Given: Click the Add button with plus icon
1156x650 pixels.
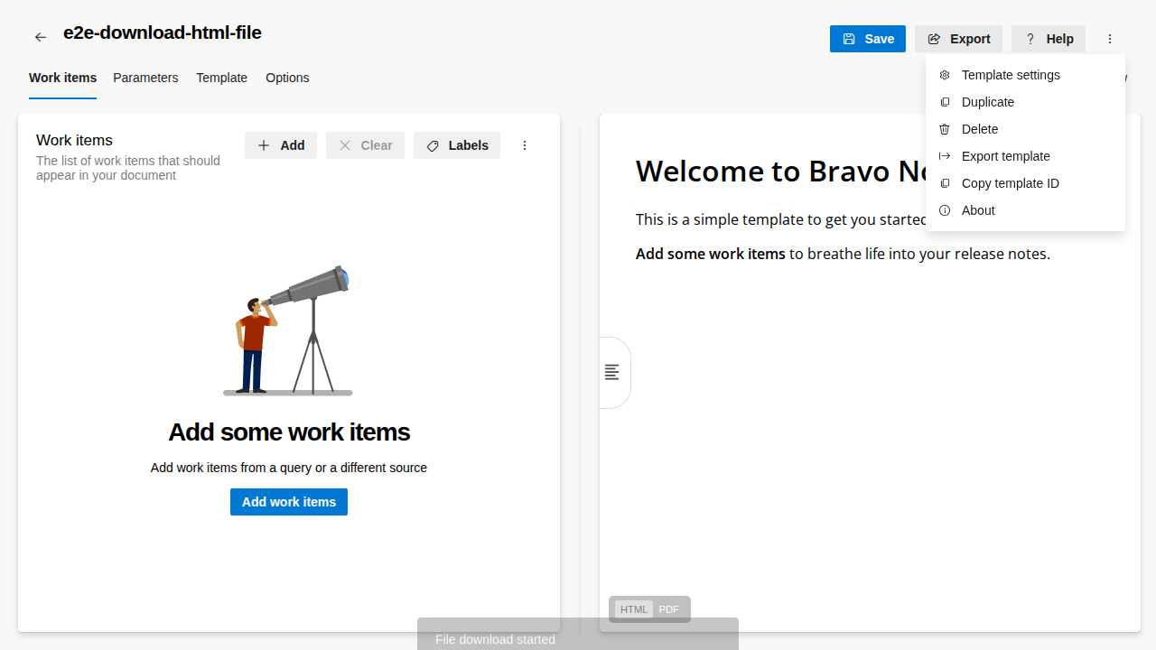Looking at the screenshot, I should point(280,145).
